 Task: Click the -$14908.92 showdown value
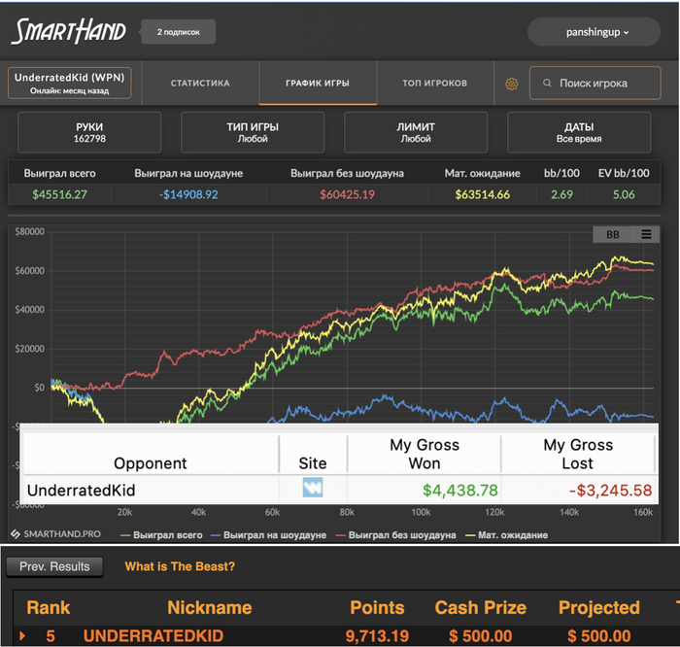188,194
